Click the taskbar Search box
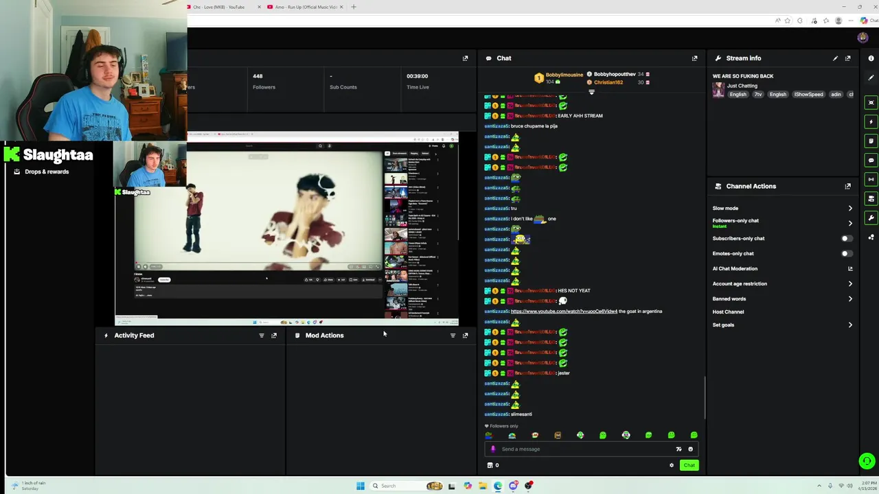The image size is (879, 494). [x=407, y=486]
